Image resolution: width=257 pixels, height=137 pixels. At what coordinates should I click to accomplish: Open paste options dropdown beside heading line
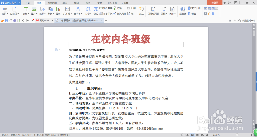(60, 50)
